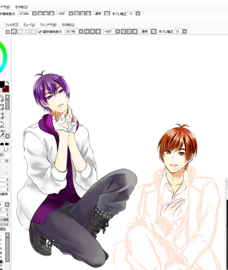Open ウィンドウ(W) menu in lower menu bar
This screenshot has width=228, height=270.
[x=48, y=25]
